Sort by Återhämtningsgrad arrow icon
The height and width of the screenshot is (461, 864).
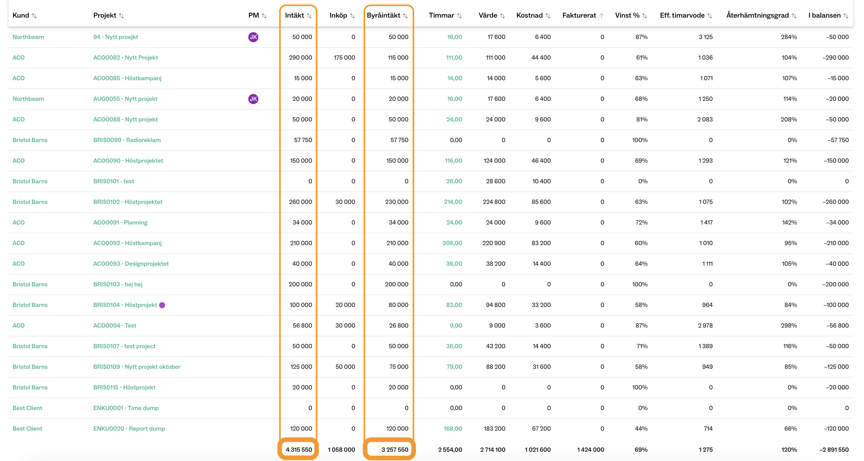click(794, 16)
